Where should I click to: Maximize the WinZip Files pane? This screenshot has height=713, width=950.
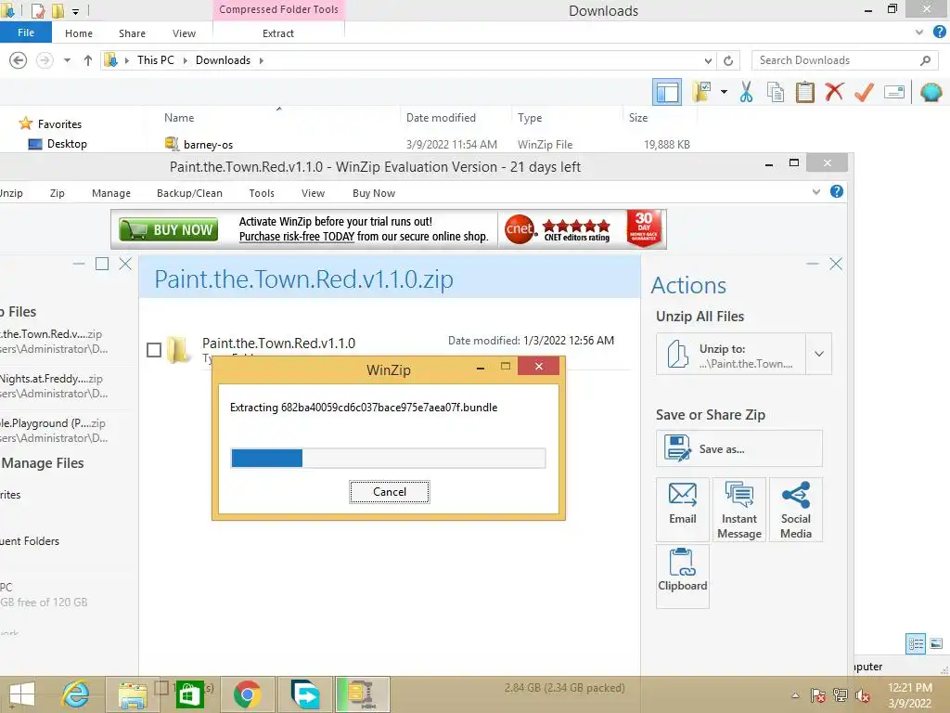(x=102, y=264)
